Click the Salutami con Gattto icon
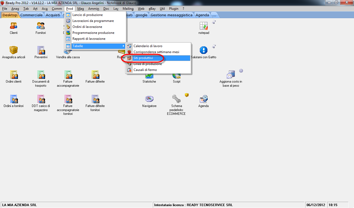 tap(204, 50)
